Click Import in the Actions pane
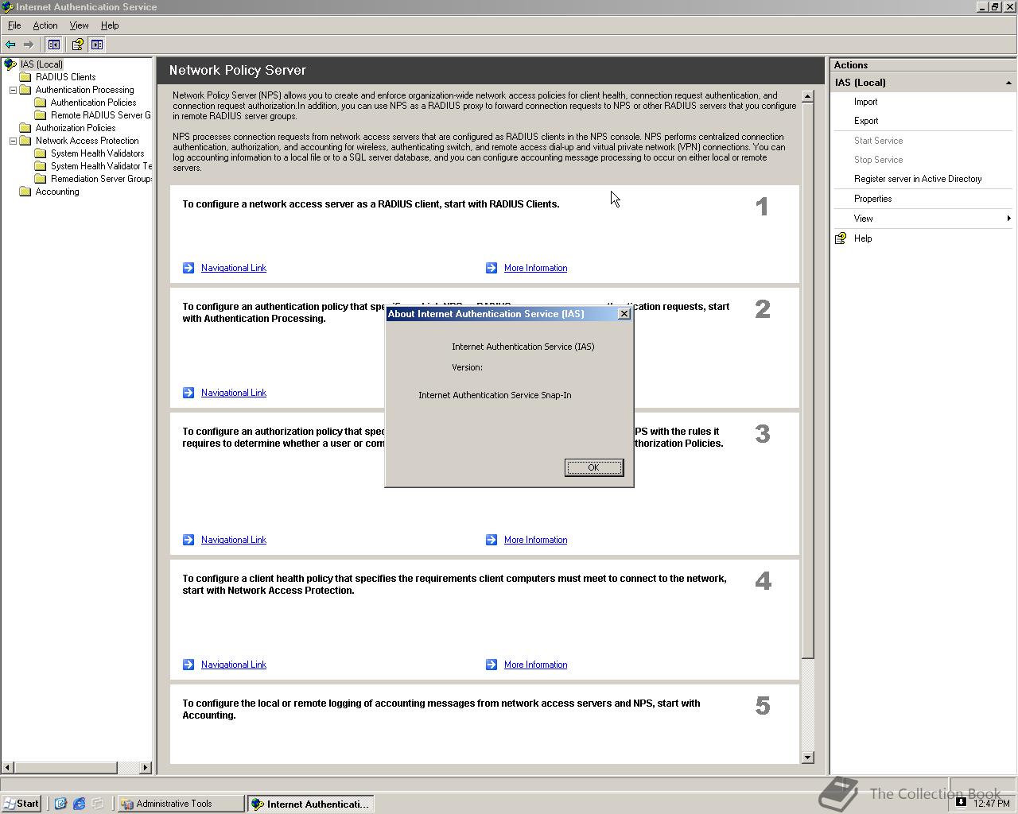The width and height of the screenshot is (1018, 814). pyautogui.click(x=865, y=102)
